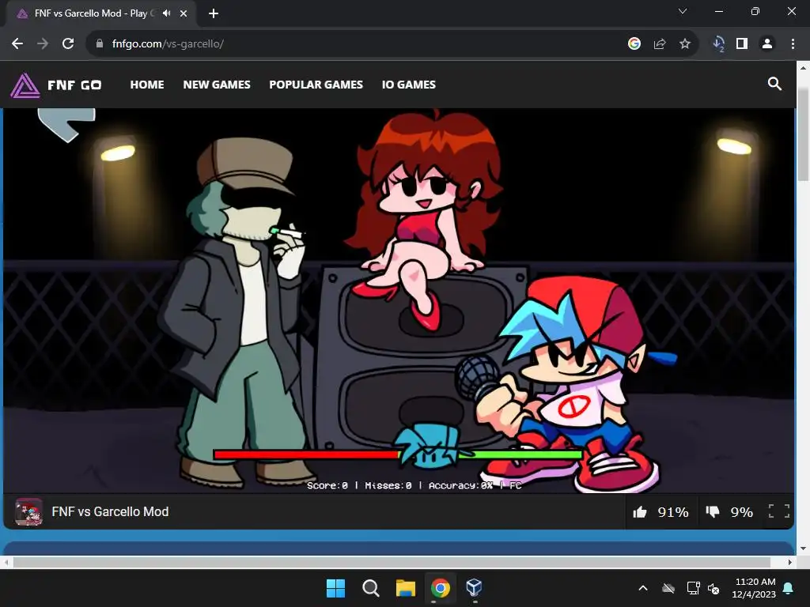Enter fullscreen with the expand icon
Screen dimensions: 810x607
click(x=779, y=511)
